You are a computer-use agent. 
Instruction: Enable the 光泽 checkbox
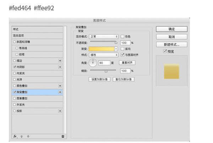coord(15,80)
